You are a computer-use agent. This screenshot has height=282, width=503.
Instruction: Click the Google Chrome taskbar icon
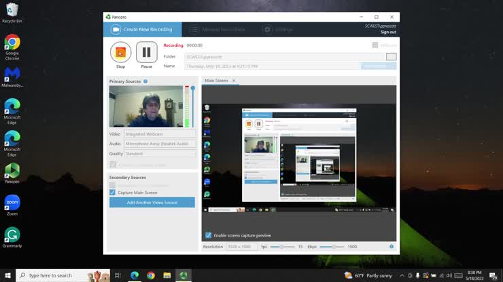point(151,275)
